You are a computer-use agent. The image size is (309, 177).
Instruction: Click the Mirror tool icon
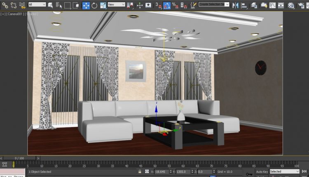point(235,5)
